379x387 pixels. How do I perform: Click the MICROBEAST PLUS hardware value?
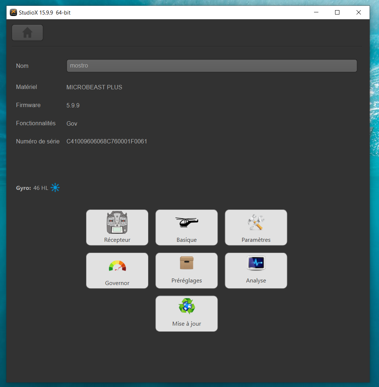[94, 87]
